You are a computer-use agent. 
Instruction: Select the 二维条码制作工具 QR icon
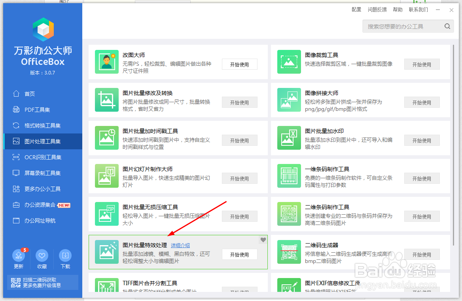click(x=289, y=214)
